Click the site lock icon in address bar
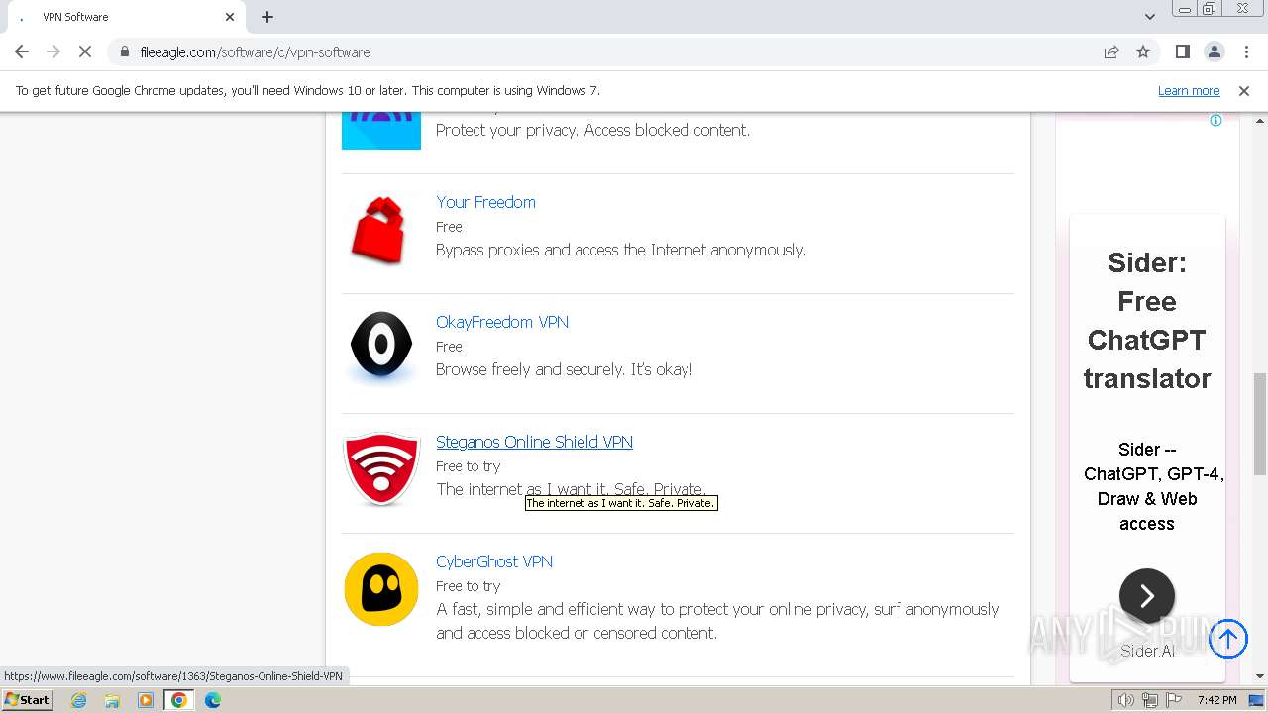The width and height of the screenshot is (1268, 713). (124, 51)
